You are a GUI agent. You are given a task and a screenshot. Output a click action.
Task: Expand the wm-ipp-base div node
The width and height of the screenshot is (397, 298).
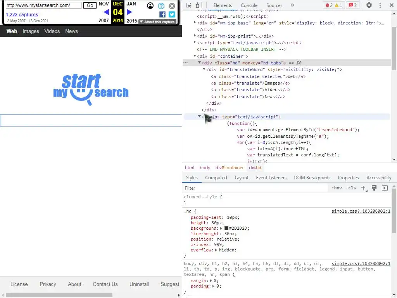coord(195,23)
